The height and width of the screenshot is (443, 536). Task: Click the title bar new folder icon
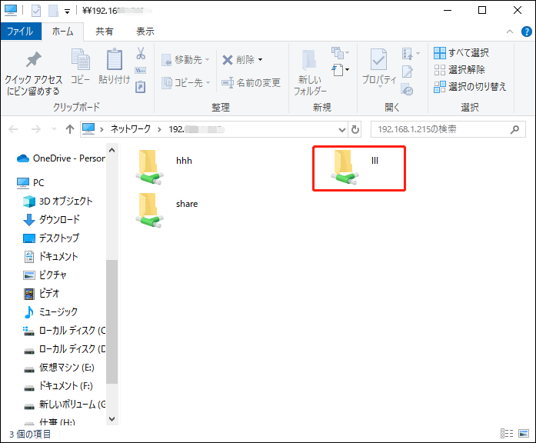tap(53, 11)
